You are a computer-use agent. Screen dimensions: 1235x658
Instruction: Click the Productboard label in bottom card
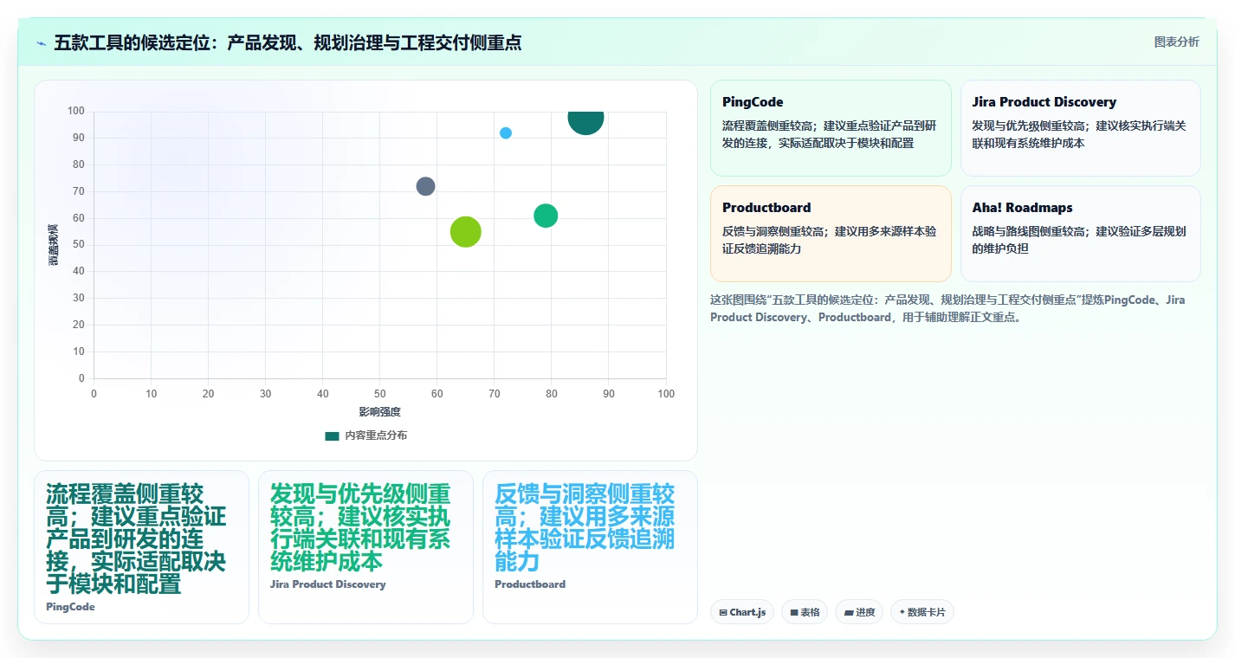(530, 584)
